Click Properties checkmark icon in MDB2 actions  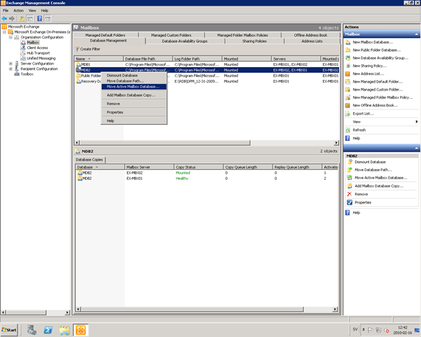(x=350, y=203)
